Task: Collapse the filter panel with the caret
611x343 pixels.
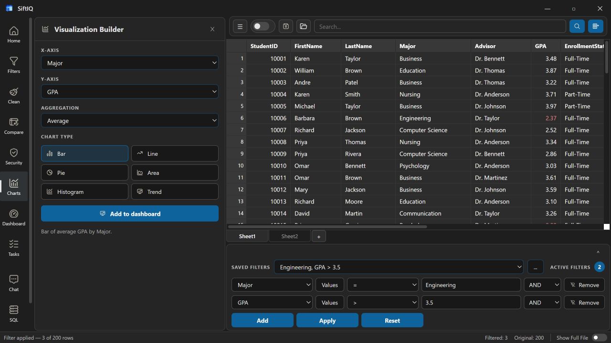Action: pyautogui.click(x=598, y=252)
